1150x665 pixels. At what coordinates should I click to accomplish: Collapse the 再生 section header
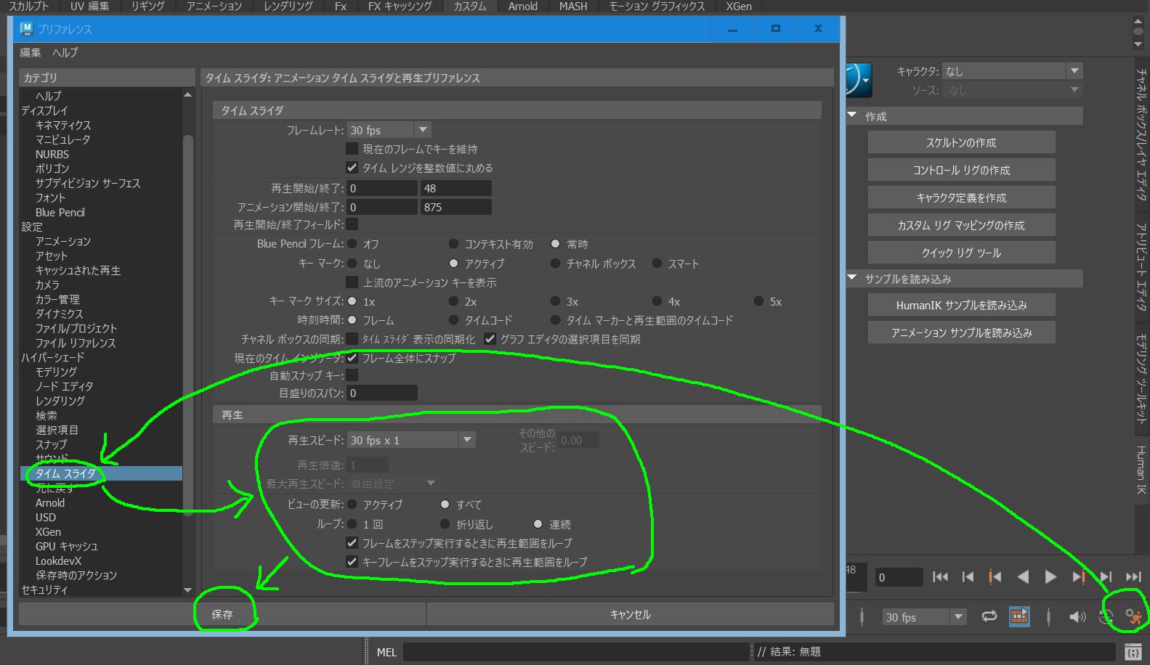tap(517, 415)
